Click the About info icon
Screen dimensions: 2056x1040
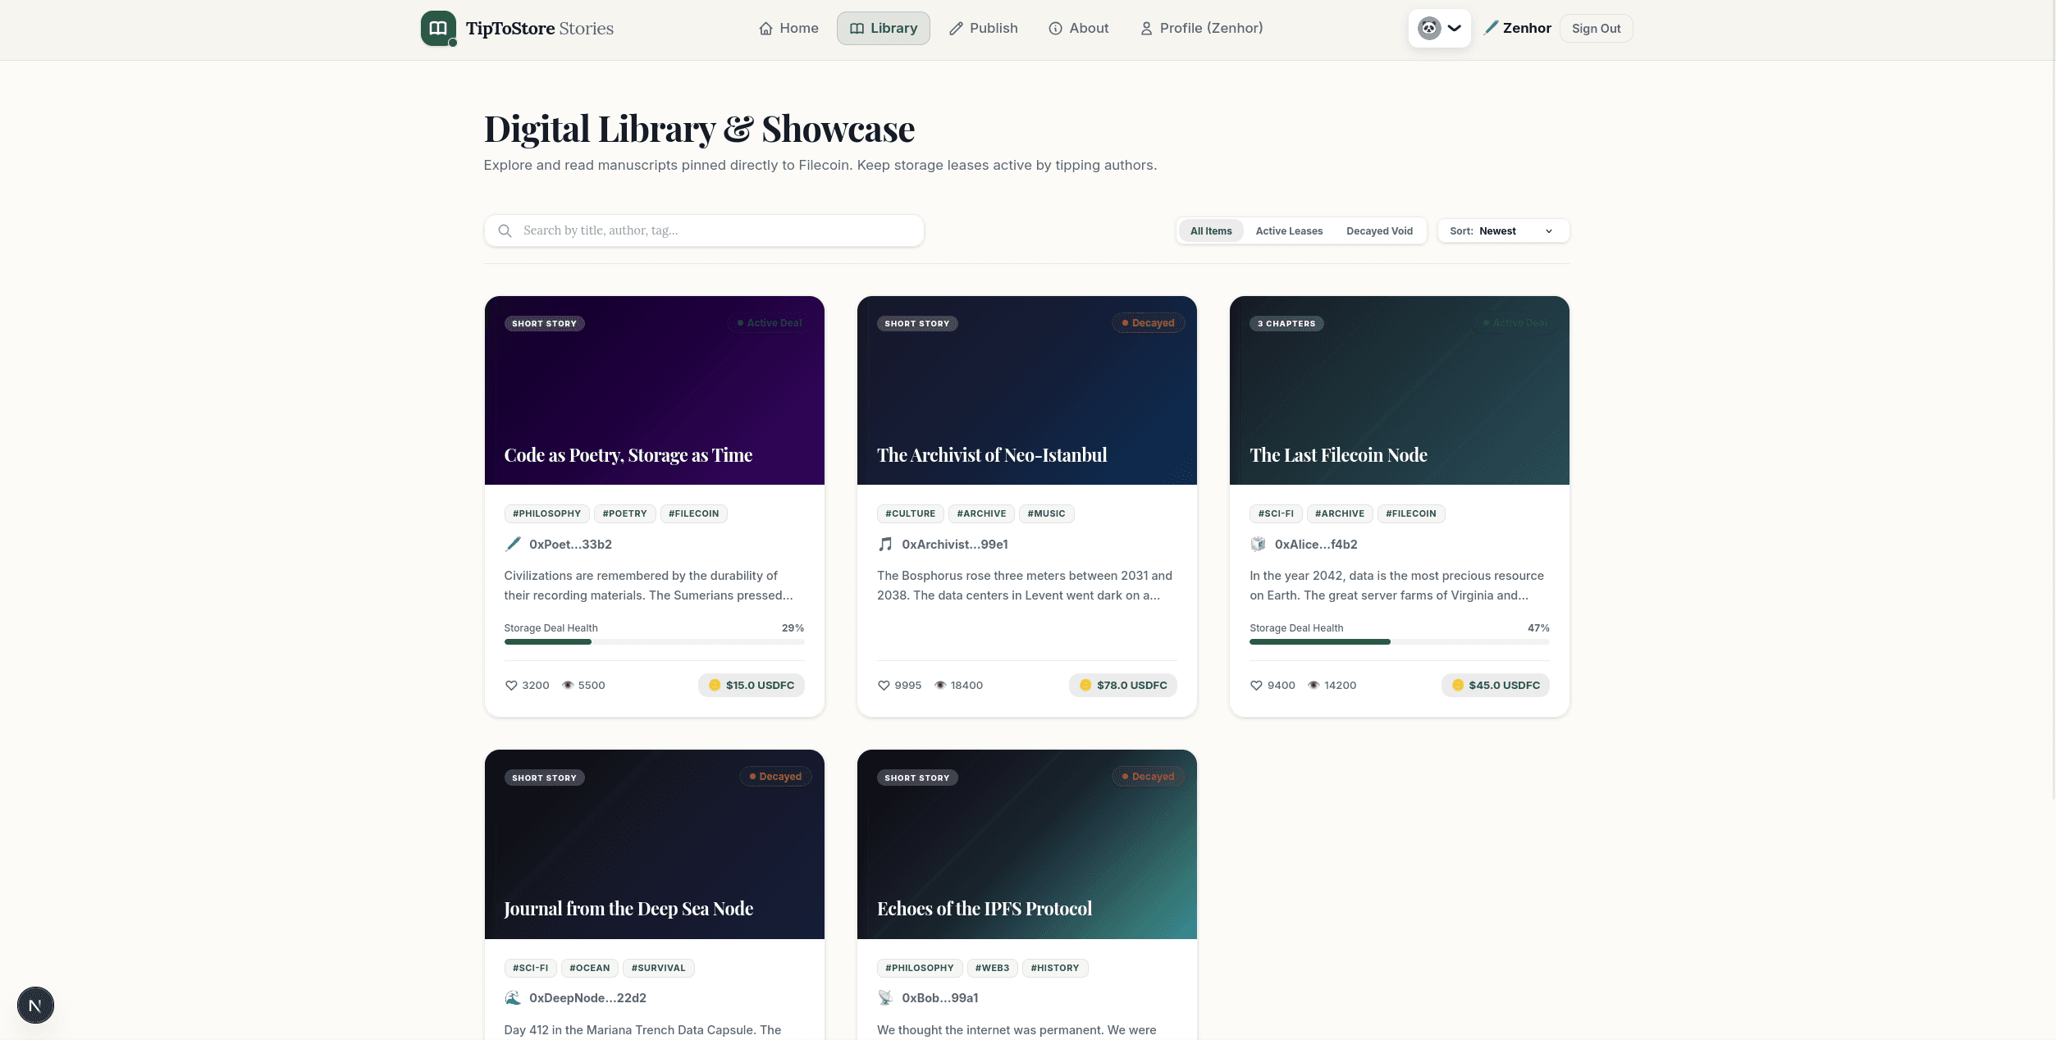point(1055,29)
